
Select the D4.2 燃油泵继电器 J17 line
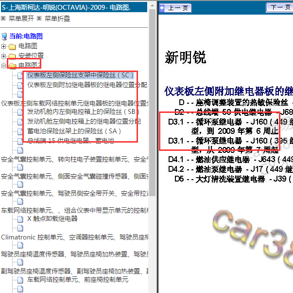231,169
